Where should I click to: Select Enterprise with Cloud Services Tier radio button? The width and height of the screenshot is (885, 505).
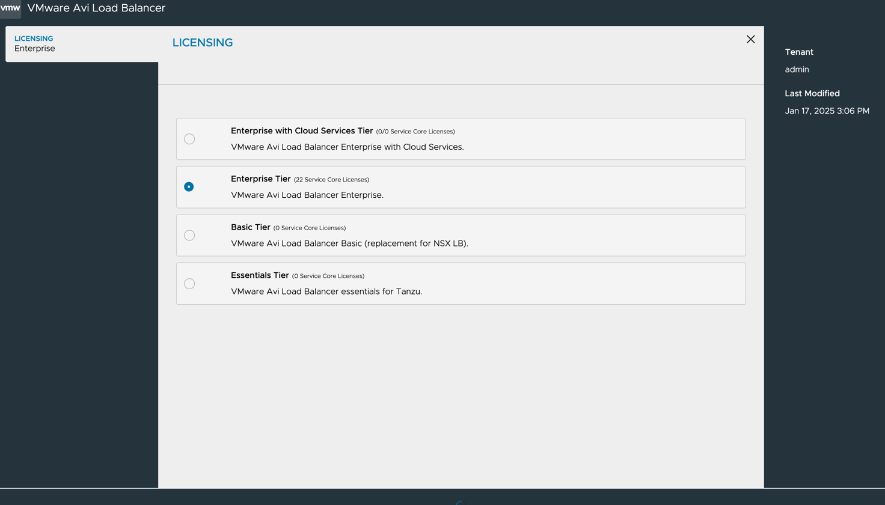pos(189,139)
